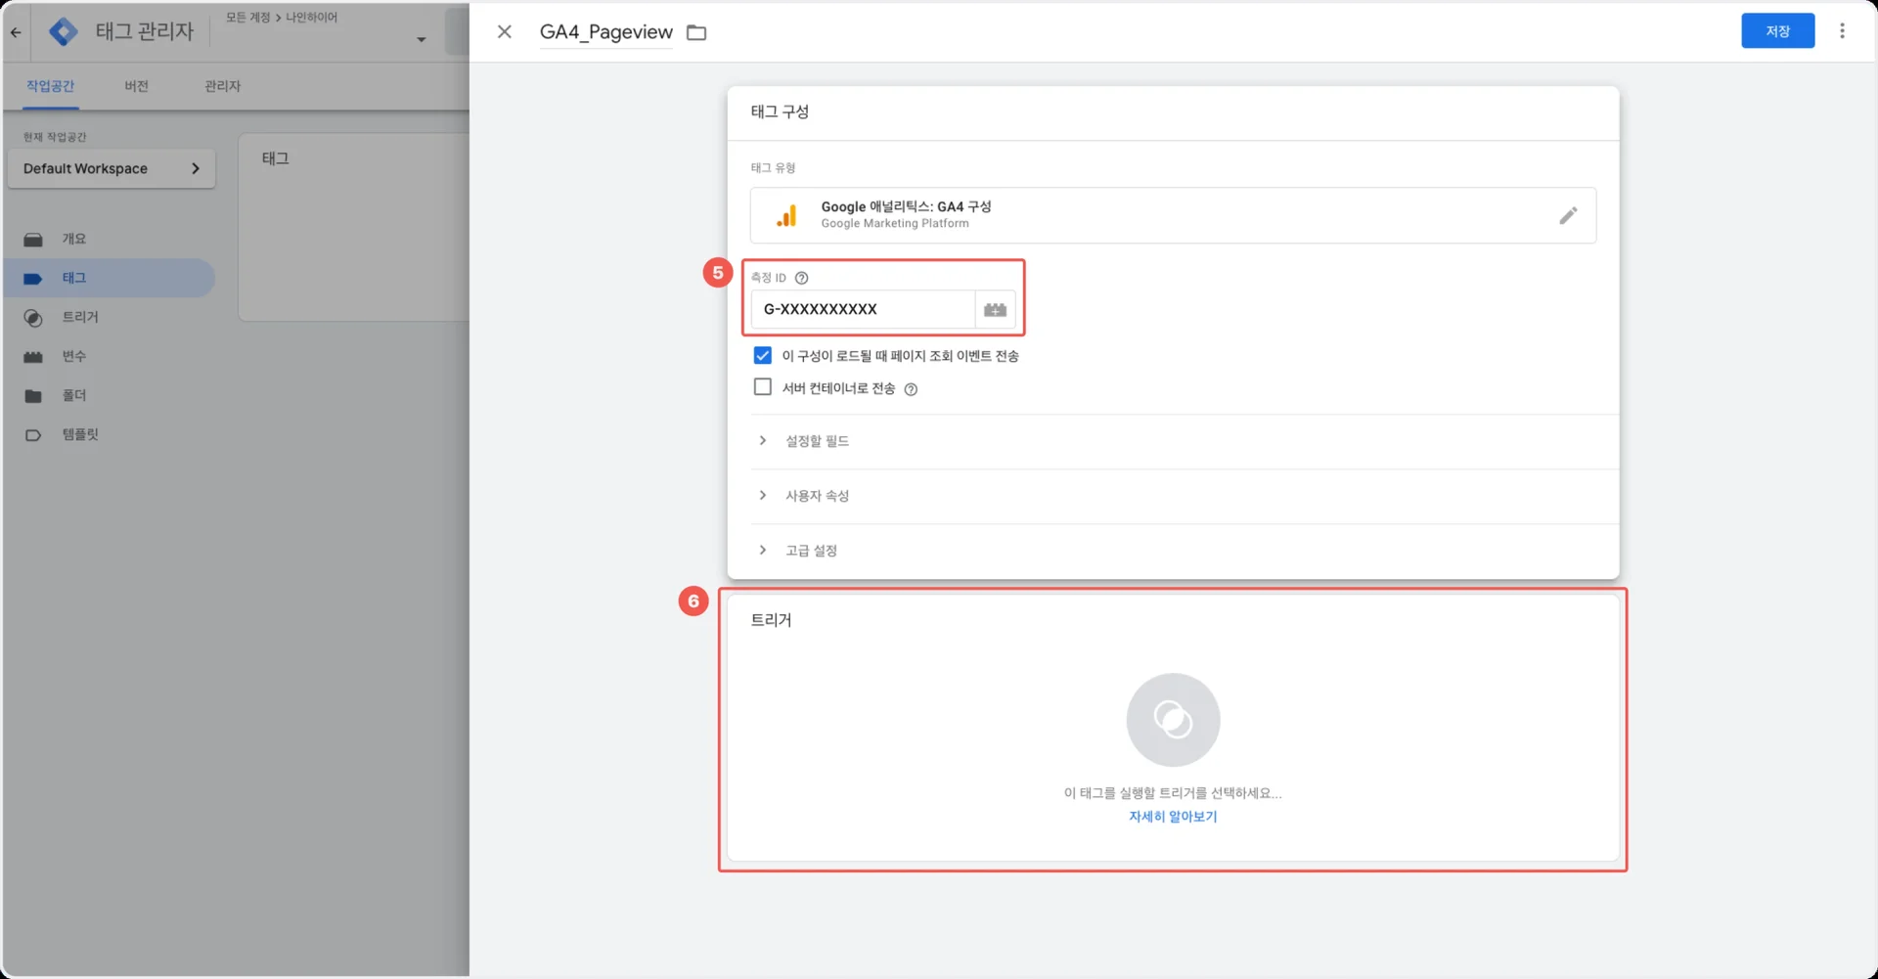Click the Tag Manager back arrow

(x=16, y=32)
